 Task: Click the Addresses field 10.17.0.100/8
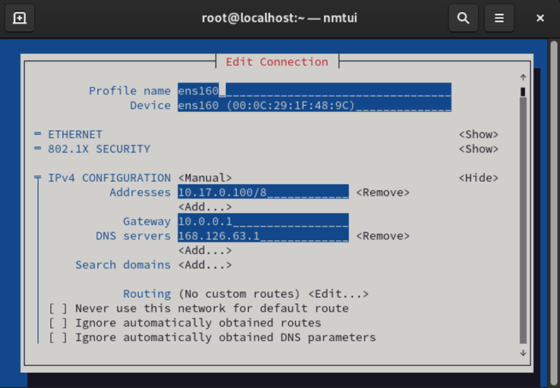click(x=263, y=192)
